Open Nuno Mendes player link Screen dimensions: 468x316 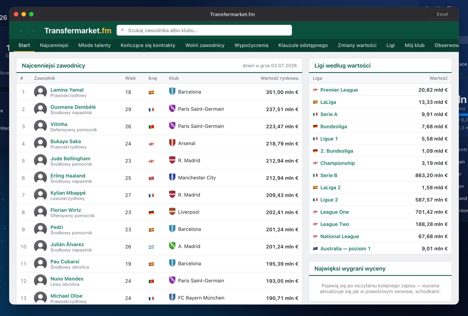(x=67, y=279)
